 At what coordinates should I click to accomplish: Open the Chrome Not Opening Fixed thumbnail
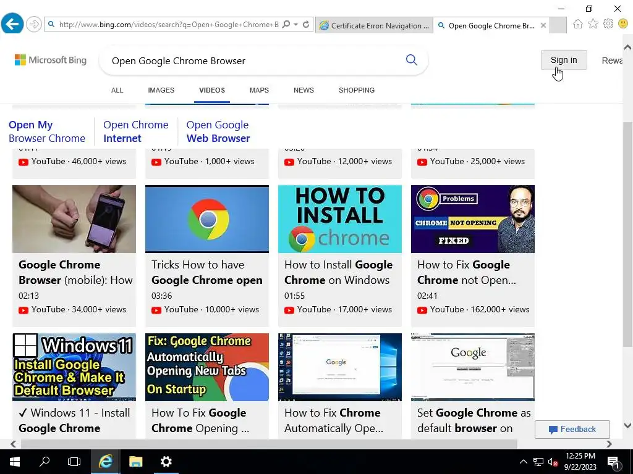(473, 219)
